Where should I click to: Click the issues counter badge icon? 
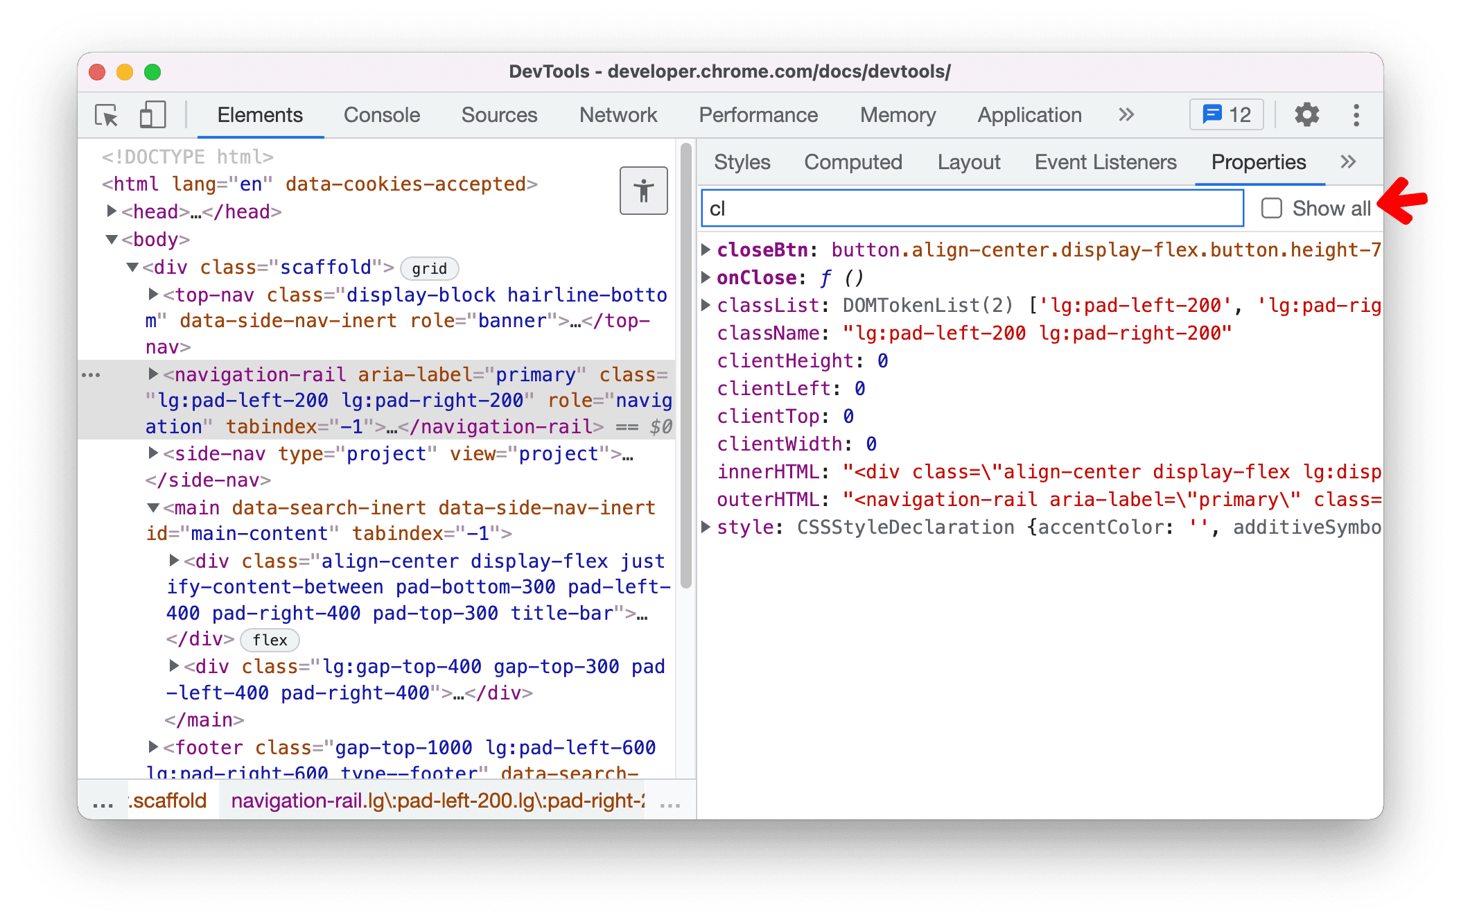1224,114
